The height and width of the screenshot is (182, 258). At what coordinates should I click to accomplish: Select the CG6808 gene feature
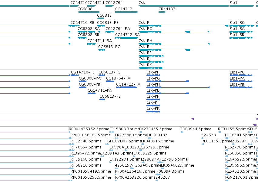pyautogui.click(x=89, y=12)
